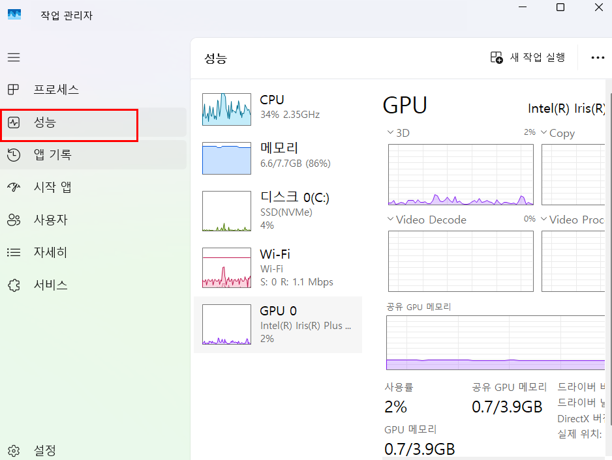Click the 공유 GPU 메모리 graph
612x460 pixels.
pos(496,343)
